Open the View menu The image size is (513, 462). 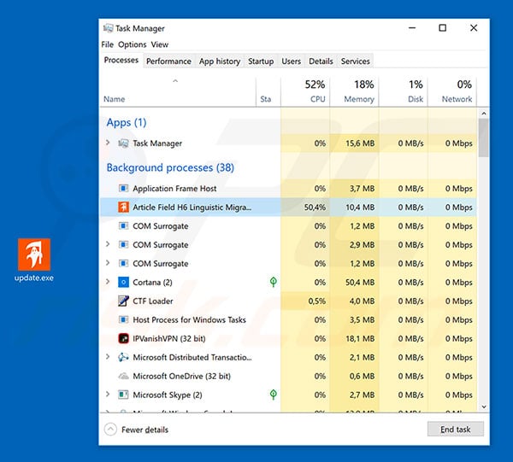pos(160,44)
